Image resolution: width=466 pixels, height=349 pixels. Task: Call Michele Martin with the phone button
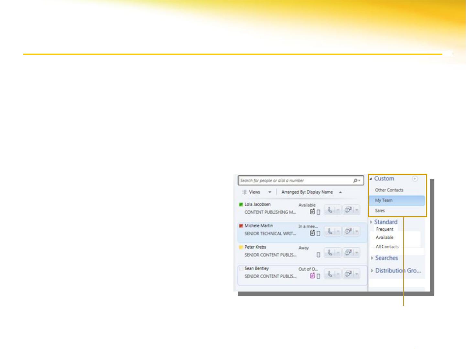click(x=330, y=231)
